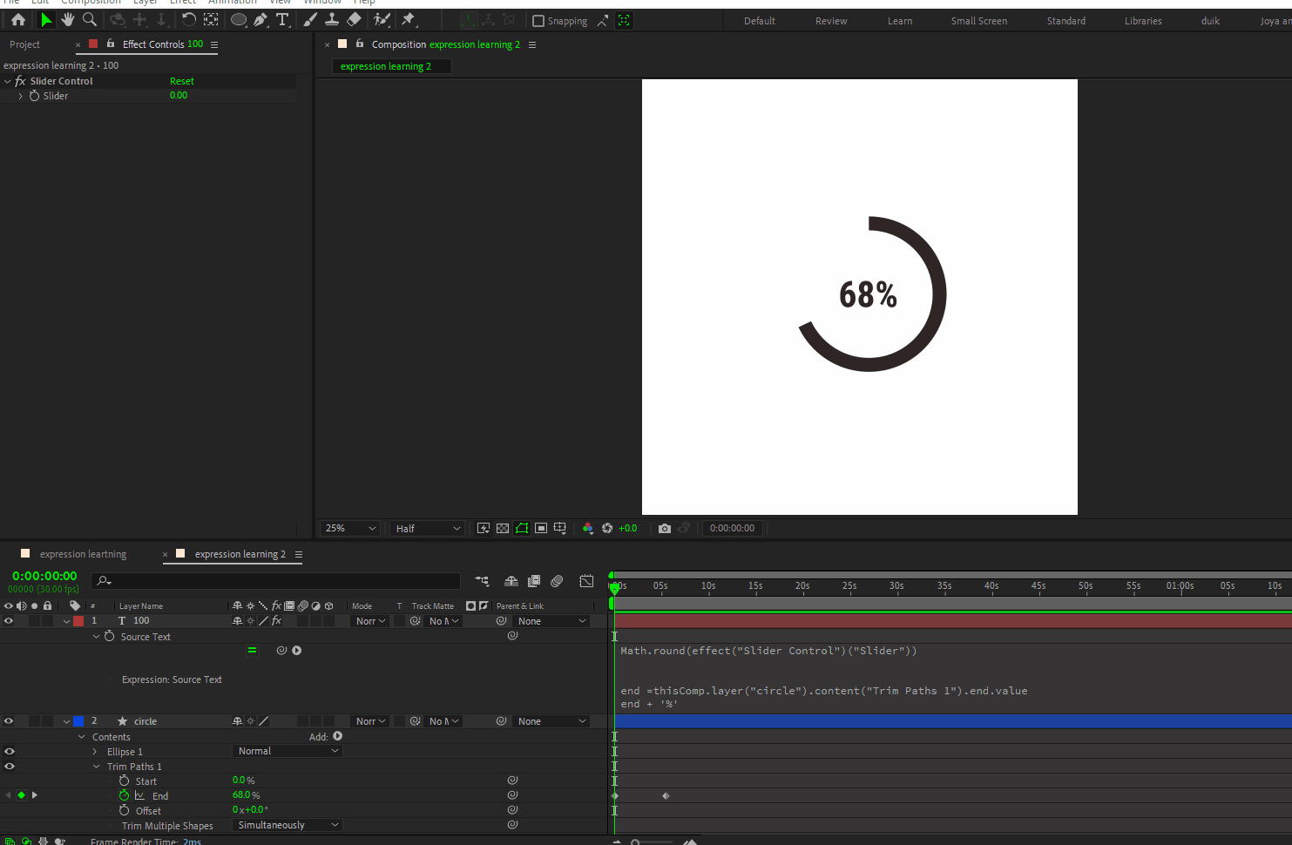Open the Half resolution dropdown
Image resolution: width=1292 pixels, height=845 pixels.
click(x=427, y=528)
